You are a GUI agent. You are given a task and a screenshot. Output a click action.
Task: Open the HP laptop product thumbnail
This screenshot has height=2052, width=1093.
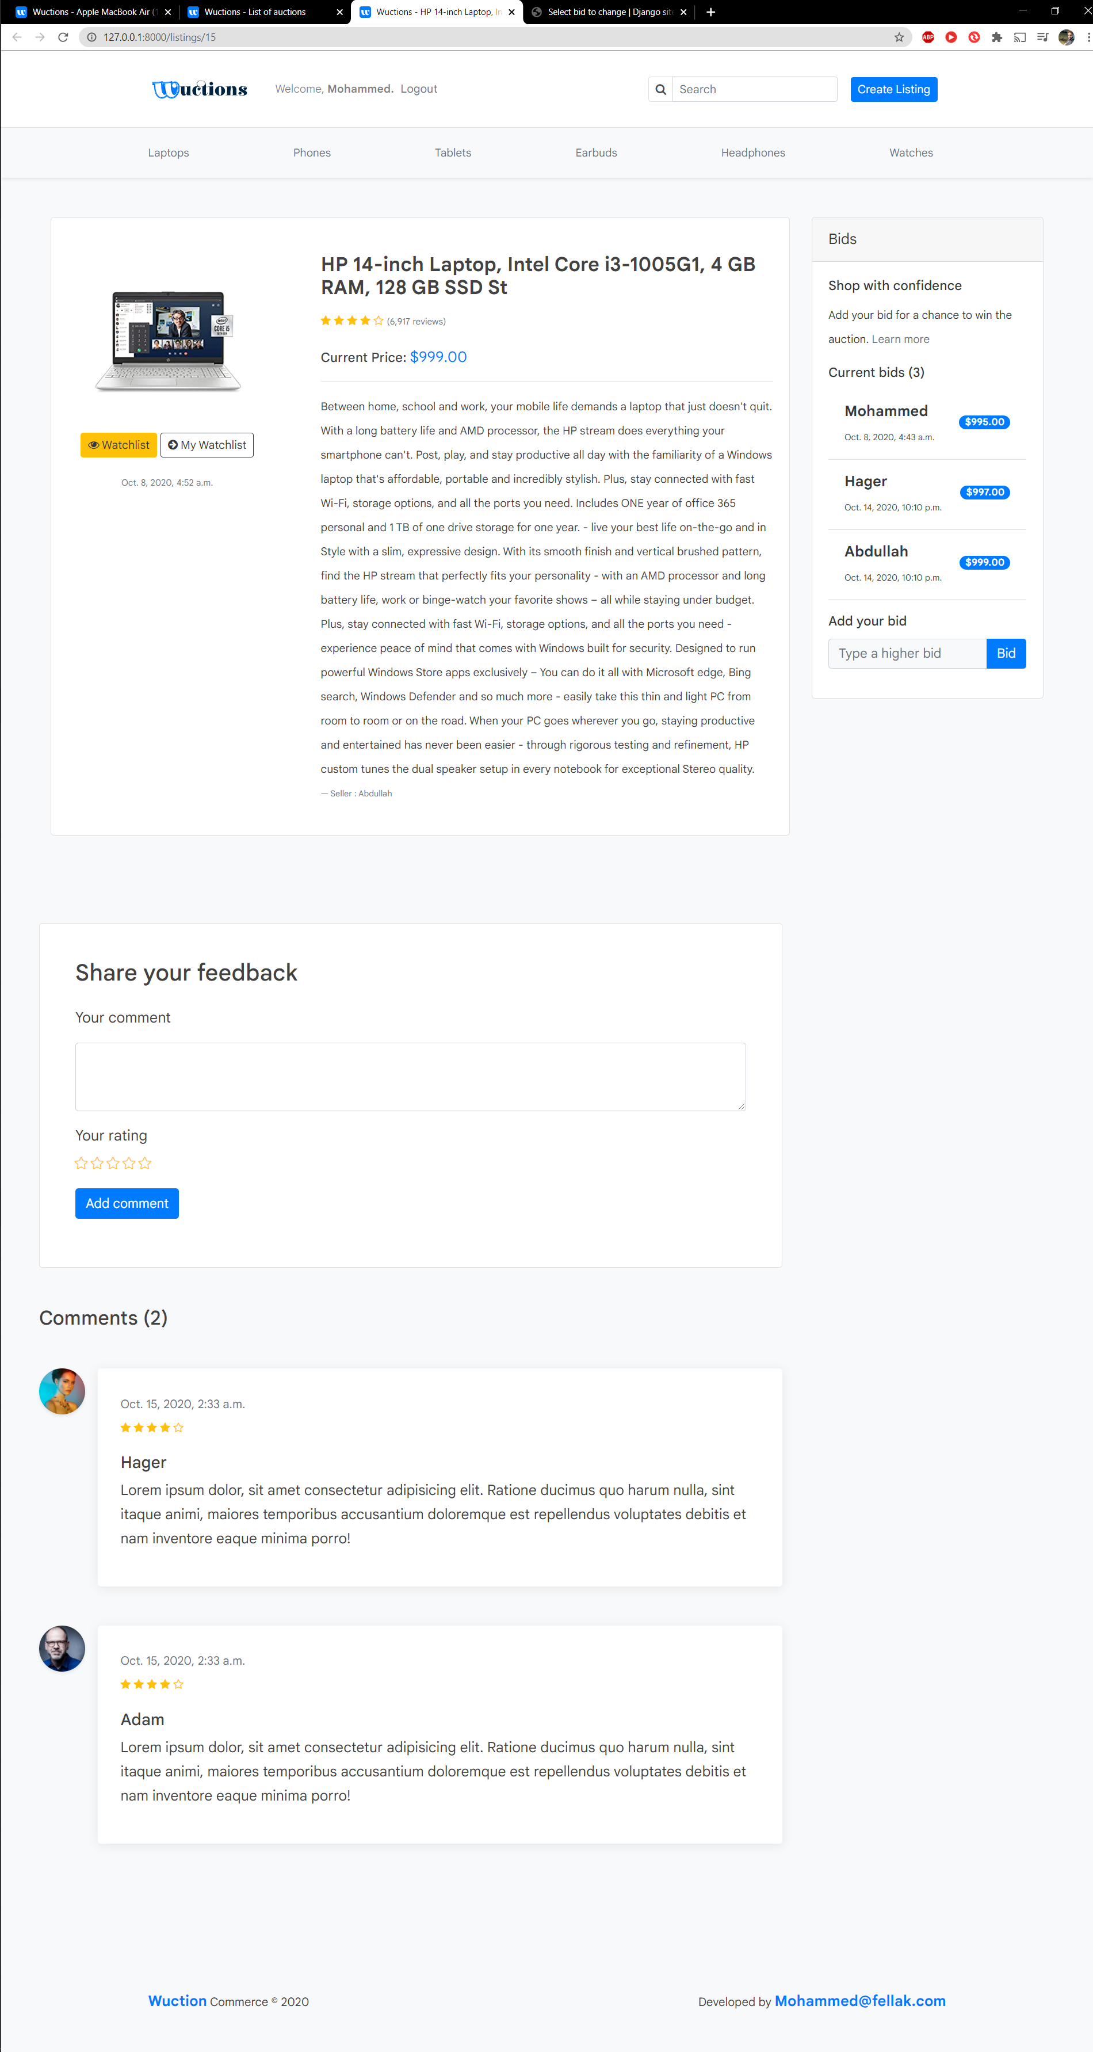pyautogui.click(x=168, y=341)
